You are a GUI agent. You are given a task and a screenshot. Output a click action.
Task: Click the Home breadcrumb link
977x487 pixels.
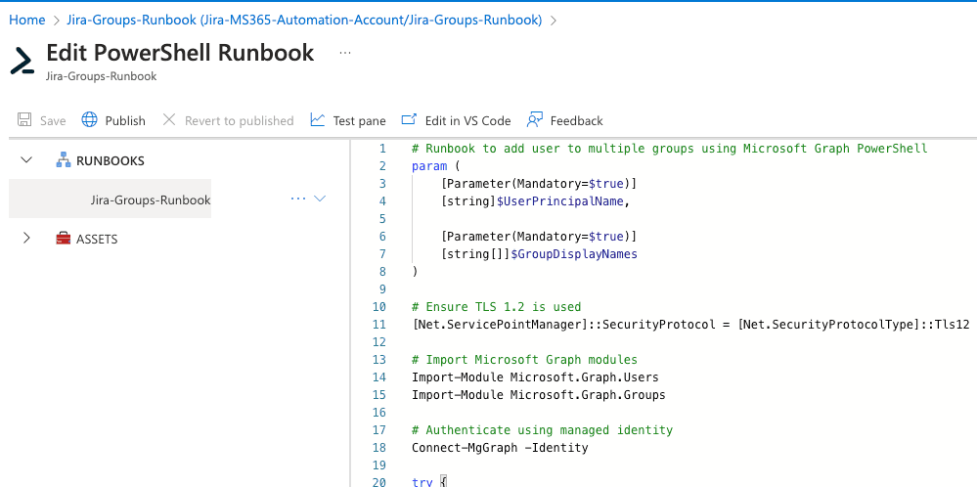pyautogui.click(x=26, y=20)
